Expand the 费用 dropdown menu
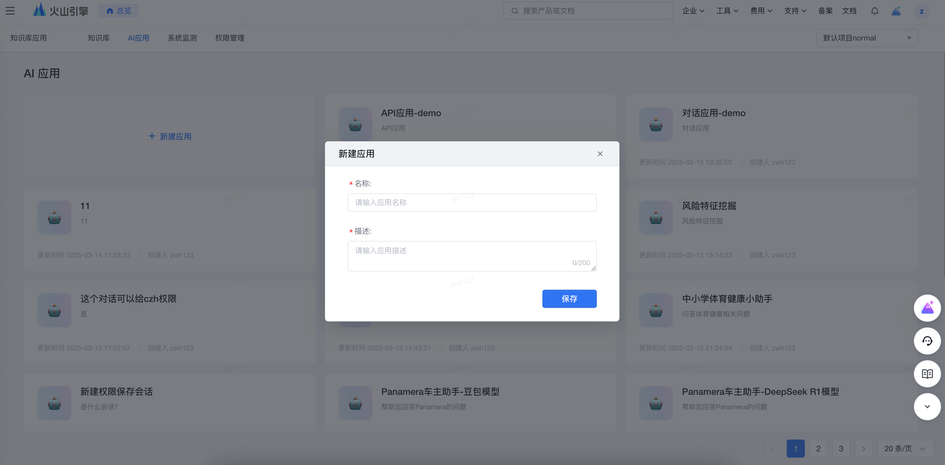This screenshot has height=465, width=945. tap(761, 11)
